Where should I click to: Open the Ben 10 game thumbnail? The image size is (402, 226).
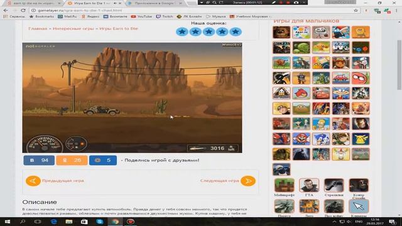coord(340,139)
